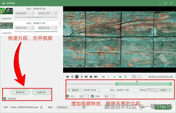Click the Segment[2] label
The height and width of the screenshot is (113, 176).
(7, 33)
